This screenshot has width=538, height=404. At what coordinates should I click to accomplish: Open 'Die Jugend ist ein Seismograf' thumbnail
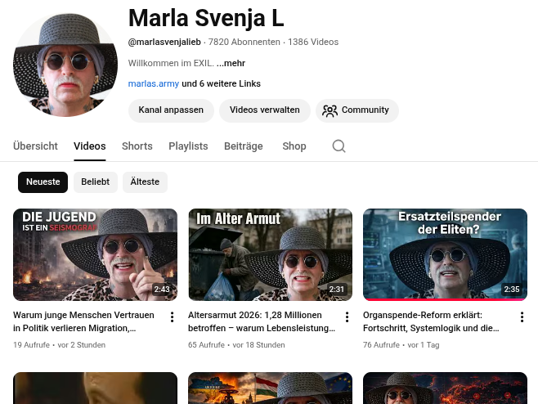pyautogui.click(x=96, y=254)
